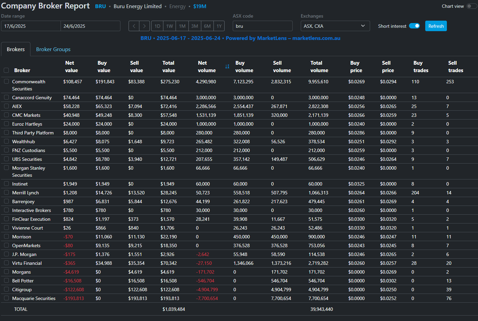Click the Morgan Stanley Securities broker name

point(28,172)
